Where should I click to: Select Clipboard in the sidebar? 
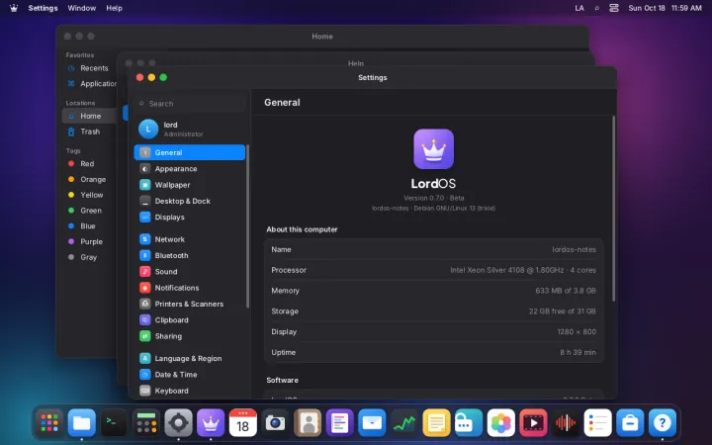(190, 320)
